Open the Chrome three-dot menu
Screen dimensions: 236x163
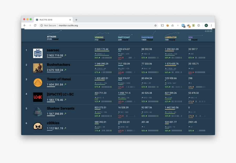pyautogui.click(x=211, y=25)
